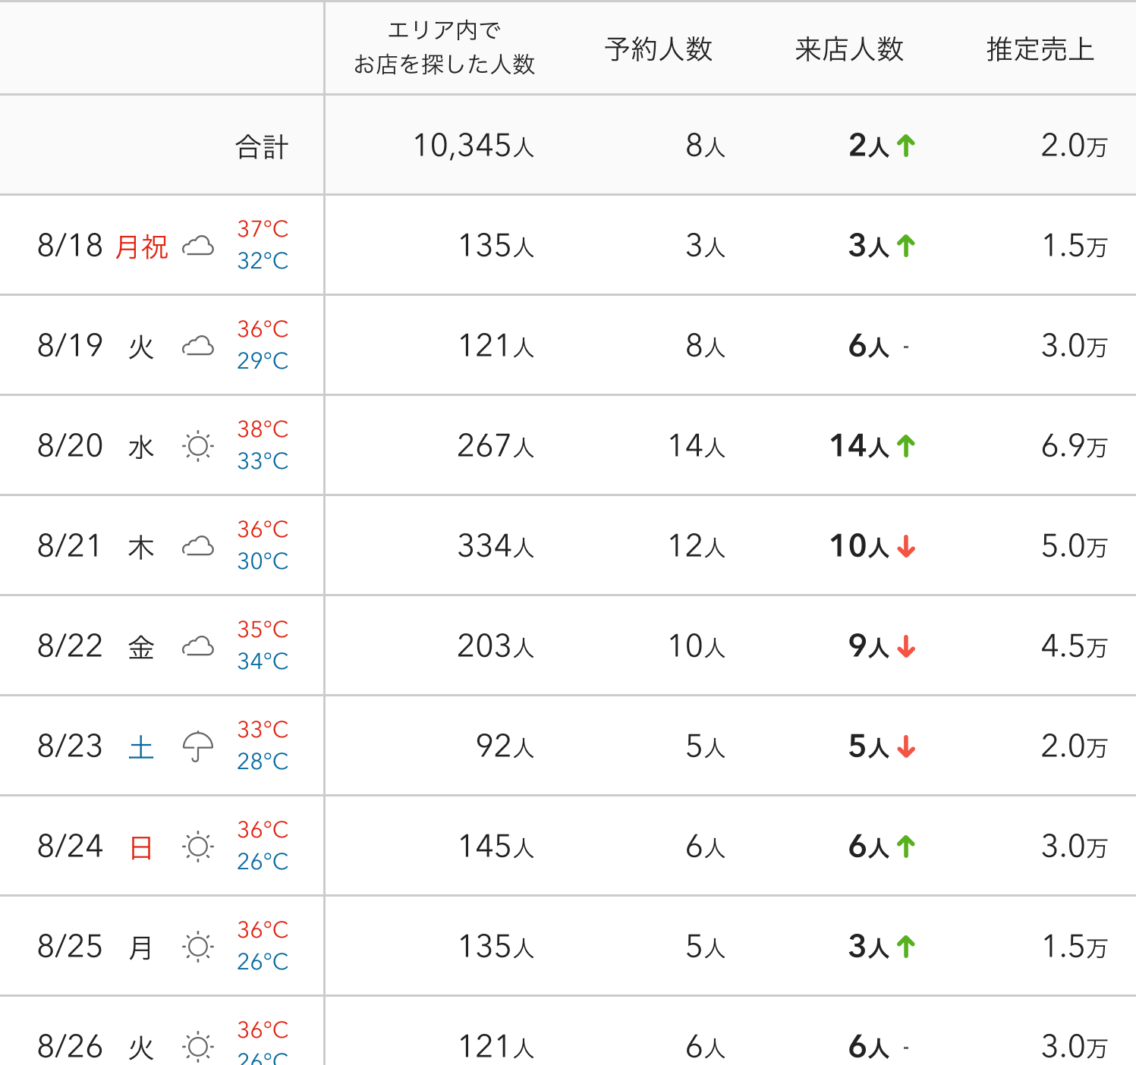1136x1065 pixels.
Task: Click the sunny weather icon for 8/20
Action: [x=198, y=446]
